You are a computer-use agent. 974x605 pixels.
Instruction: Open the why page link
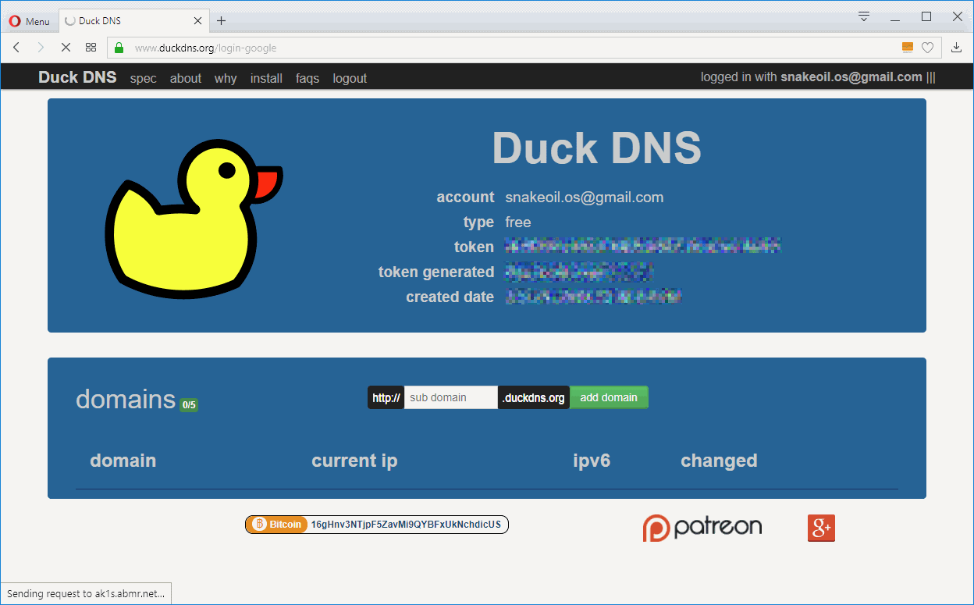click(226, 78)
